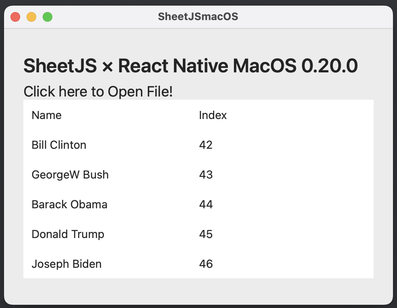Screen dimensions: 397x308
Task: Select the Name column header
Action: (x=47, y=115)
